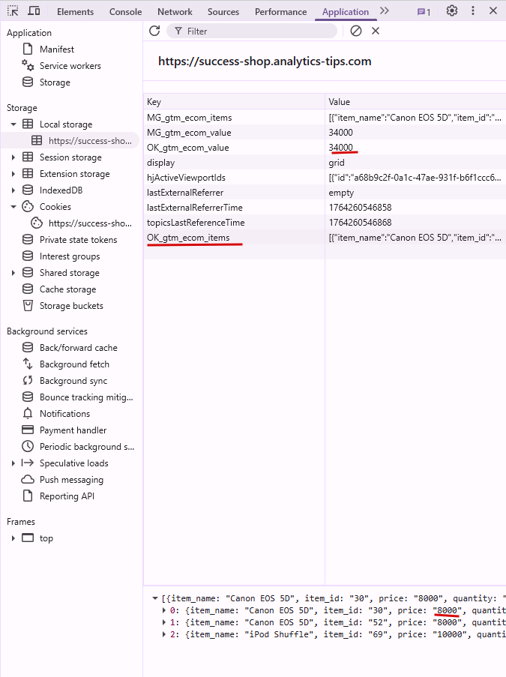Open the Manifest item
This screenshot has width=506, height=677.
point(57,49)
